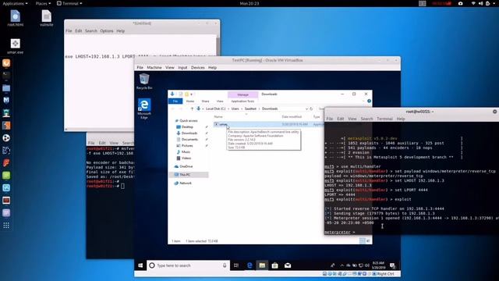
Task: Open the Mail app on the Windows taskbar
Action: tap(288, 265)
